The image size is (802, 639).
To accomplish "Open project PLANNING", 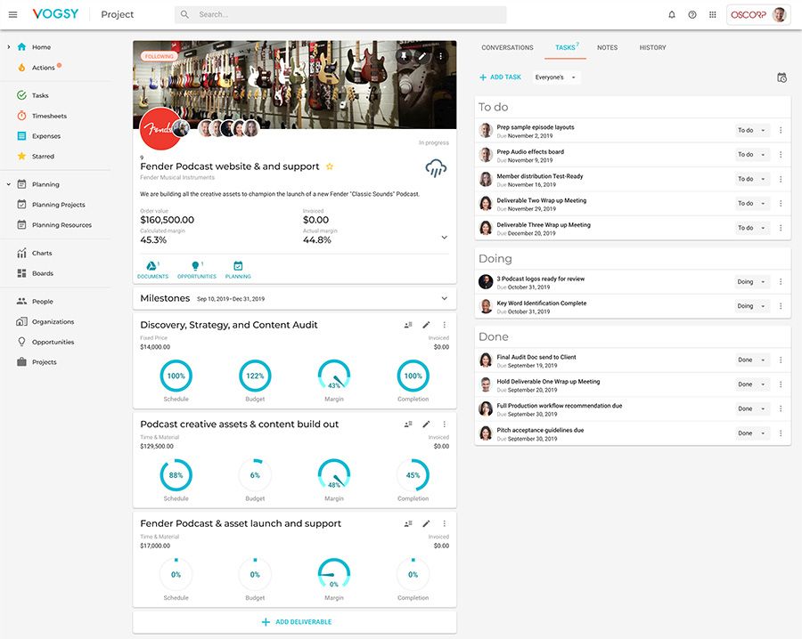I will pos(238,270).
